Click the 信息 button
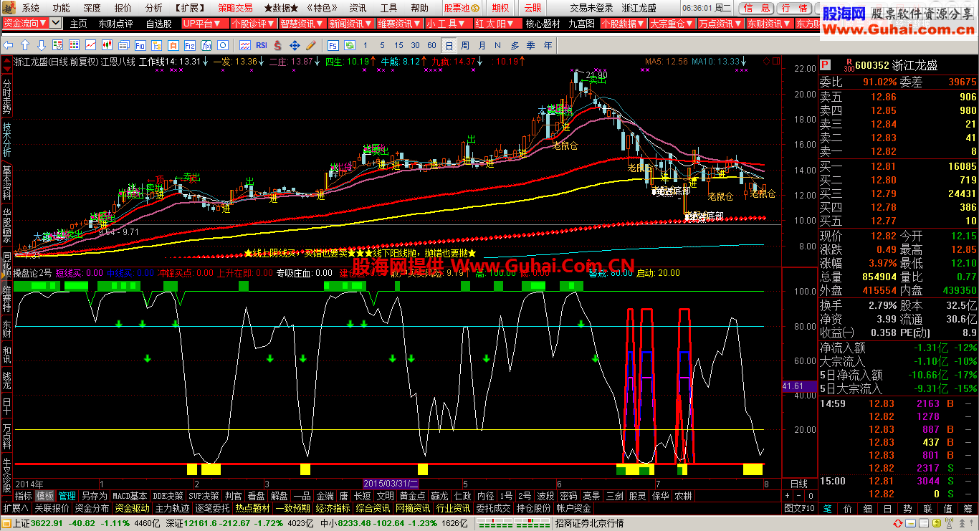Viewport: 979px width, 531px height. point(758,8)
